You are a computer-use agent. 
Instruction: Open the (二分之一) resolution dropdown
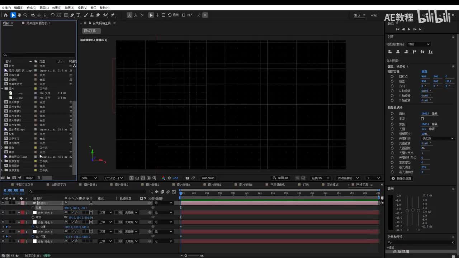(x=114, y=178)
